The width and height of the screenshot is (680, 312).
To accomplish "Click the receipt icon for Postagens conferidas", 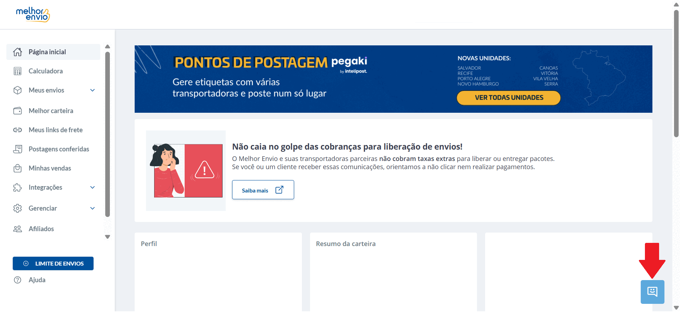I will (17, 149).
